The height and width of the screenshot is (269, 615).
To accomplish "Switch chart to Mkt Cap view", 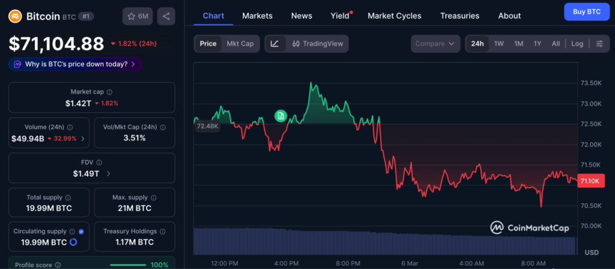I will [240, 44].
